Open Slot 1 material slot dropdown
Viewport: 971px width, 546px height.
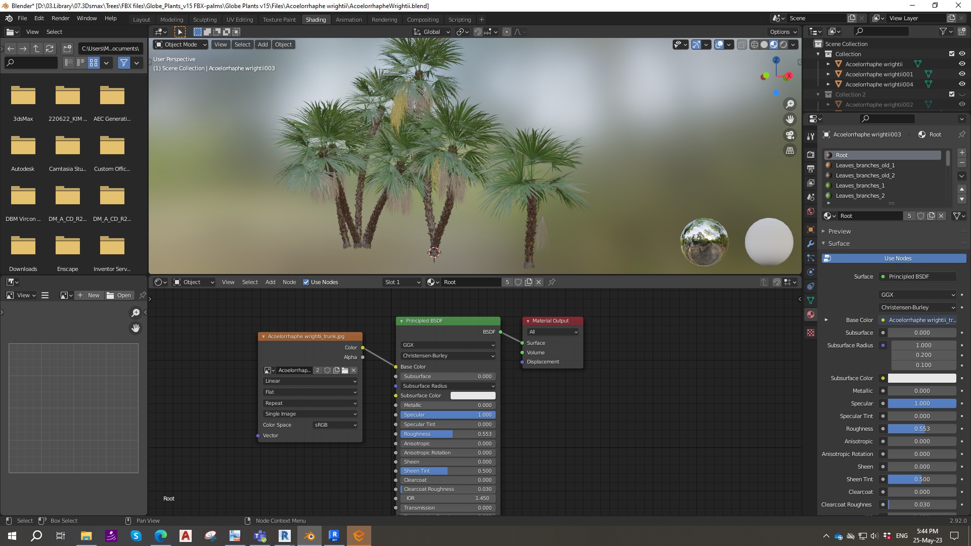click(x=403, y=282)
